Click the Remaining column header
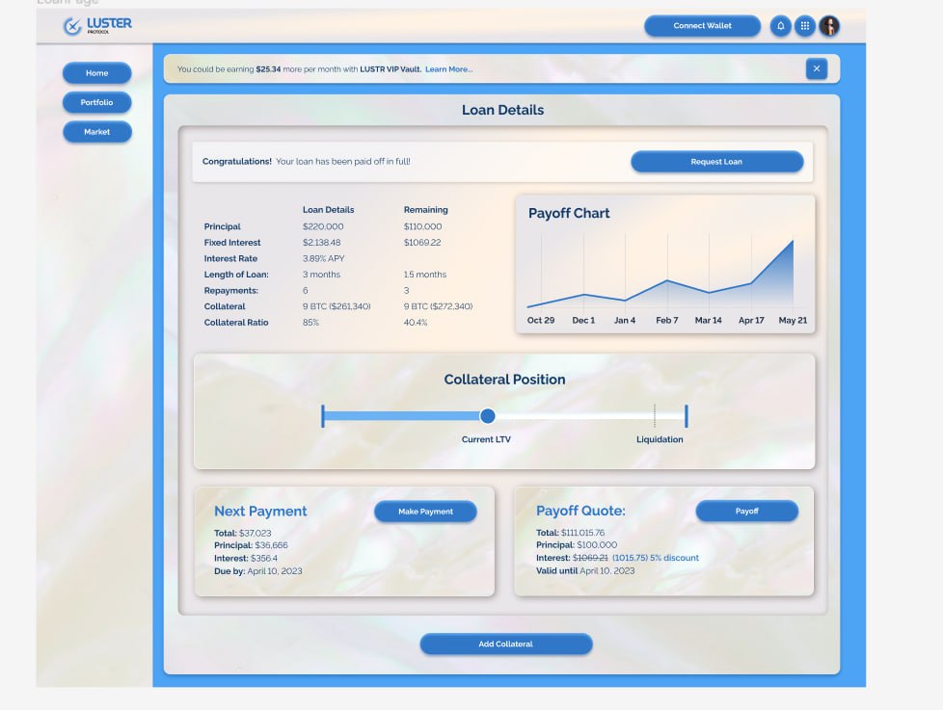The image size is (943, 710). [426, 210]
